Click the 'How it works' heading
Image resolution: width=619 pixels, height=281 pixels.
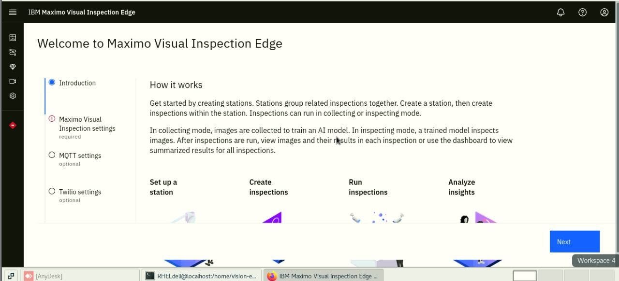point(176,85)
